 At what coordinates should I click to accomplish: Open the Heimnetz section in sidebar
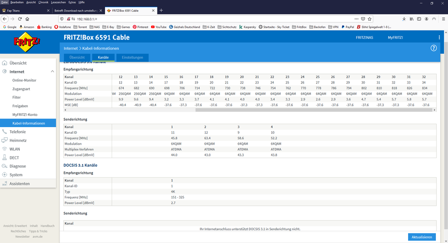18,140
